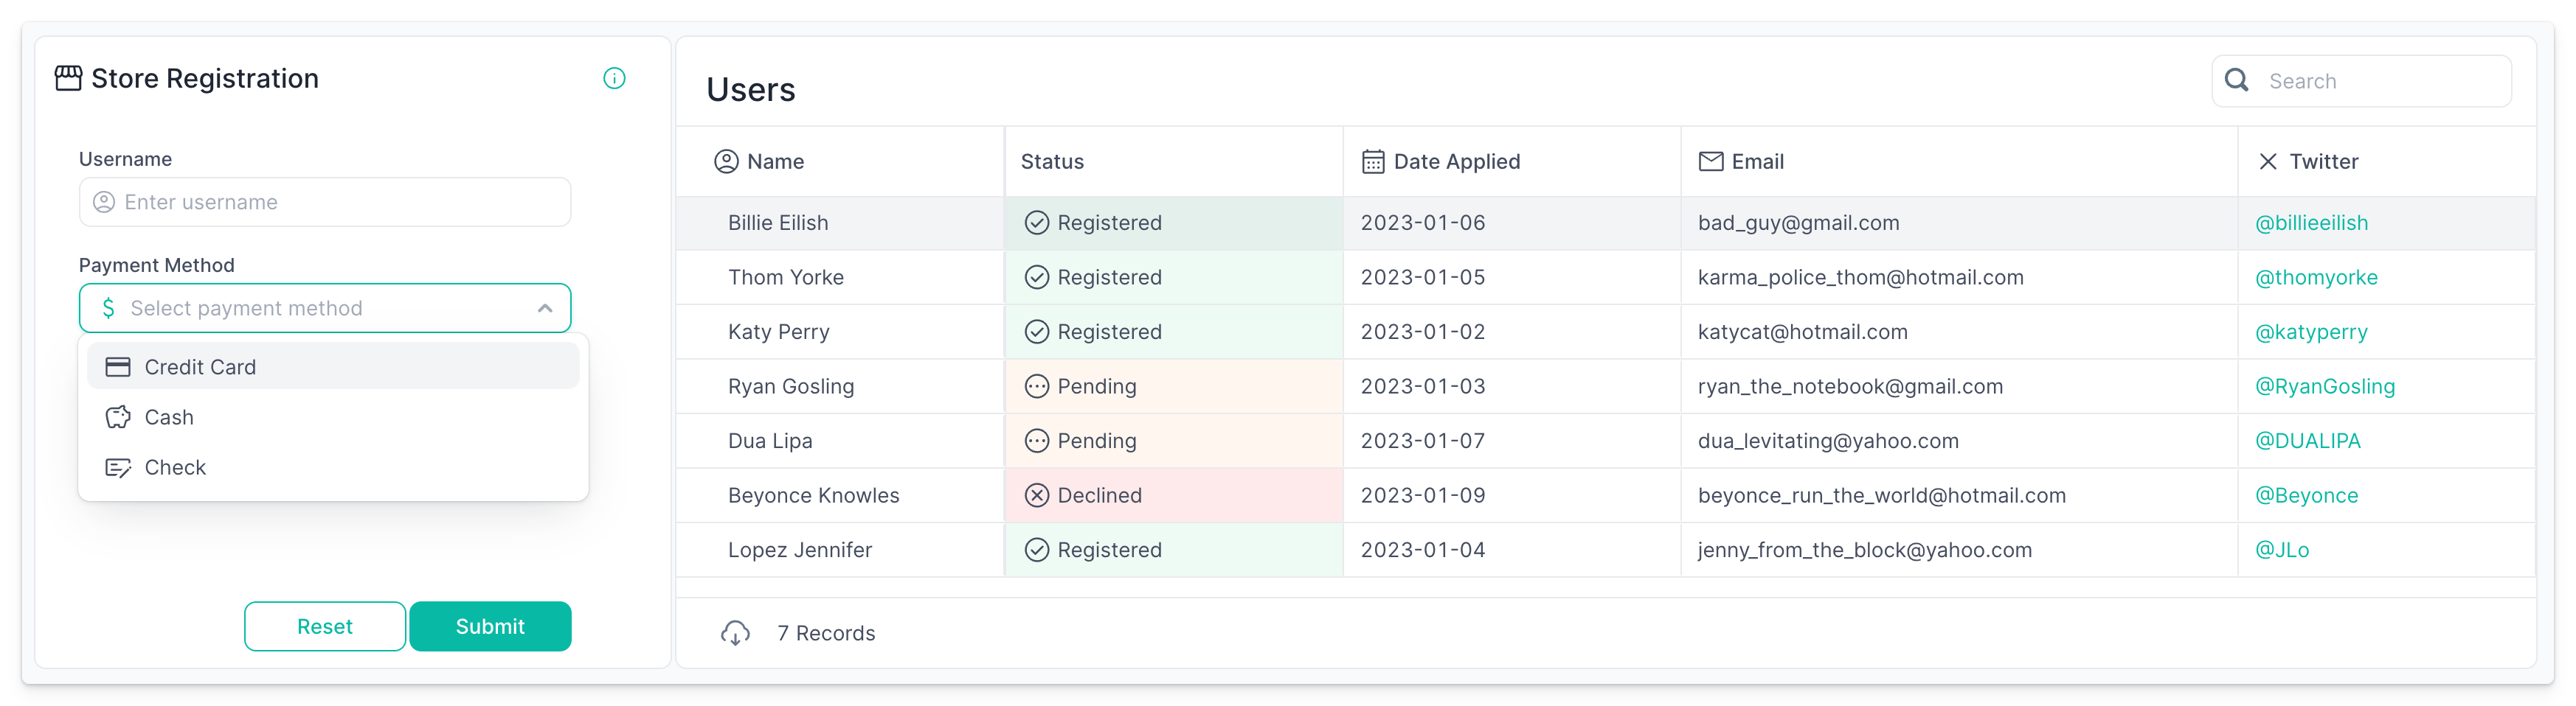Viewport: 2576px width, 706px height.
Task: Collapse the payment method dropdown with its chevron
Action: (546, 307)
